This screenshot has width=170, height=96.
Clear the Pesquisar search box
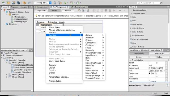[x=161, y=3]
